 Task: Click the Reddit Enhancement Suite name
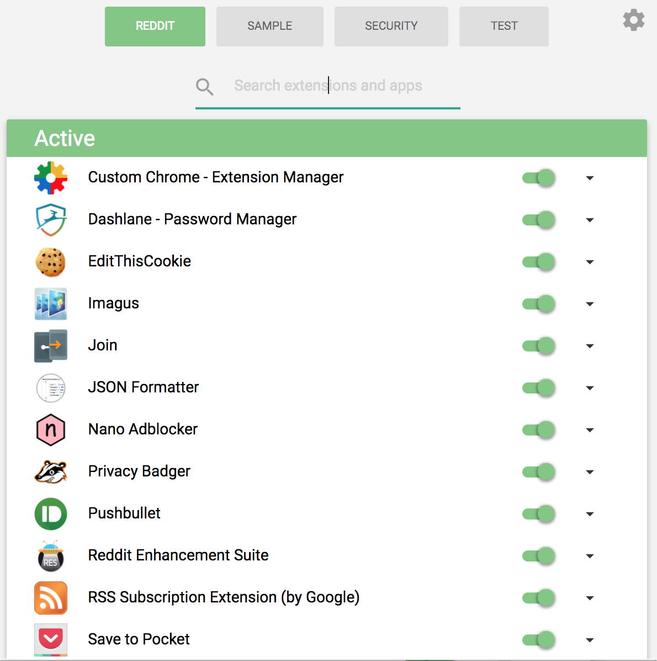pyautogui.click(x=178, y=555)
